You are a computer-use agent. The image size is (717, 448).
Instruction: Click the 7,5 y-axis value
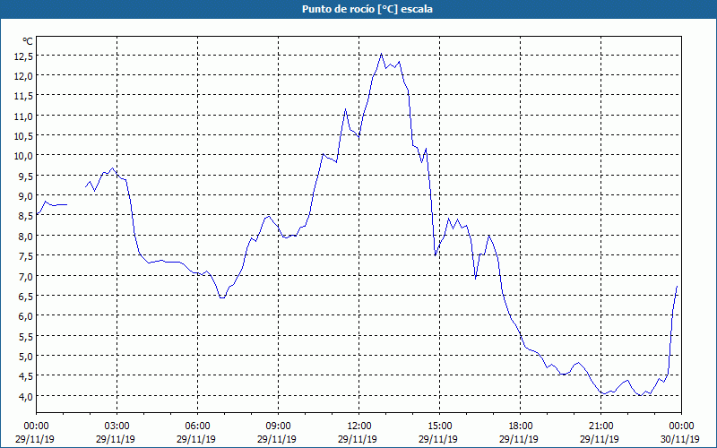26,256
